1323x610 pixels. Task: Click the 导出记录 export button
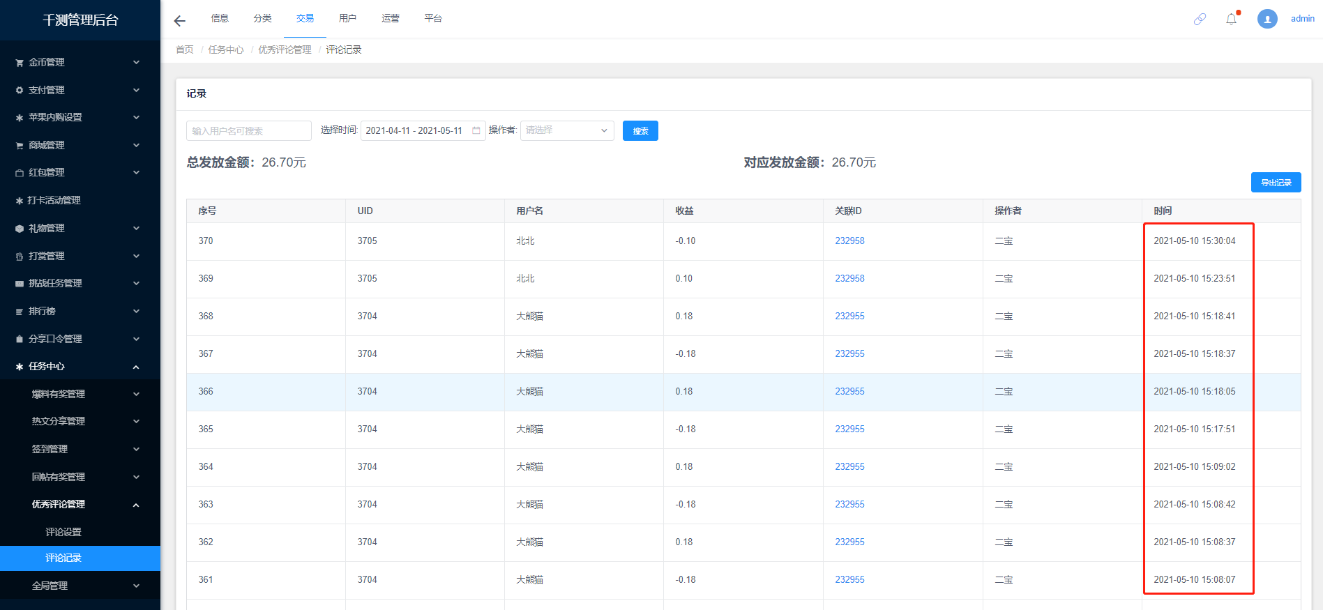(x=1276, y=182)
